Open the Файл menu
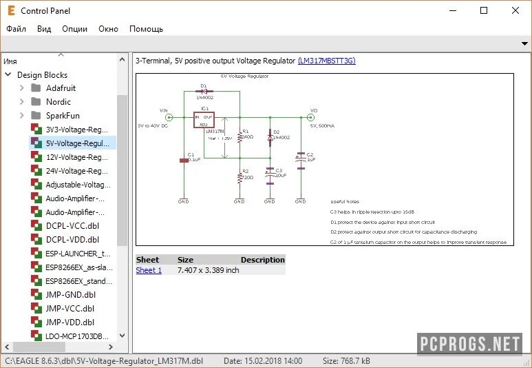 [x=16, y=29]
